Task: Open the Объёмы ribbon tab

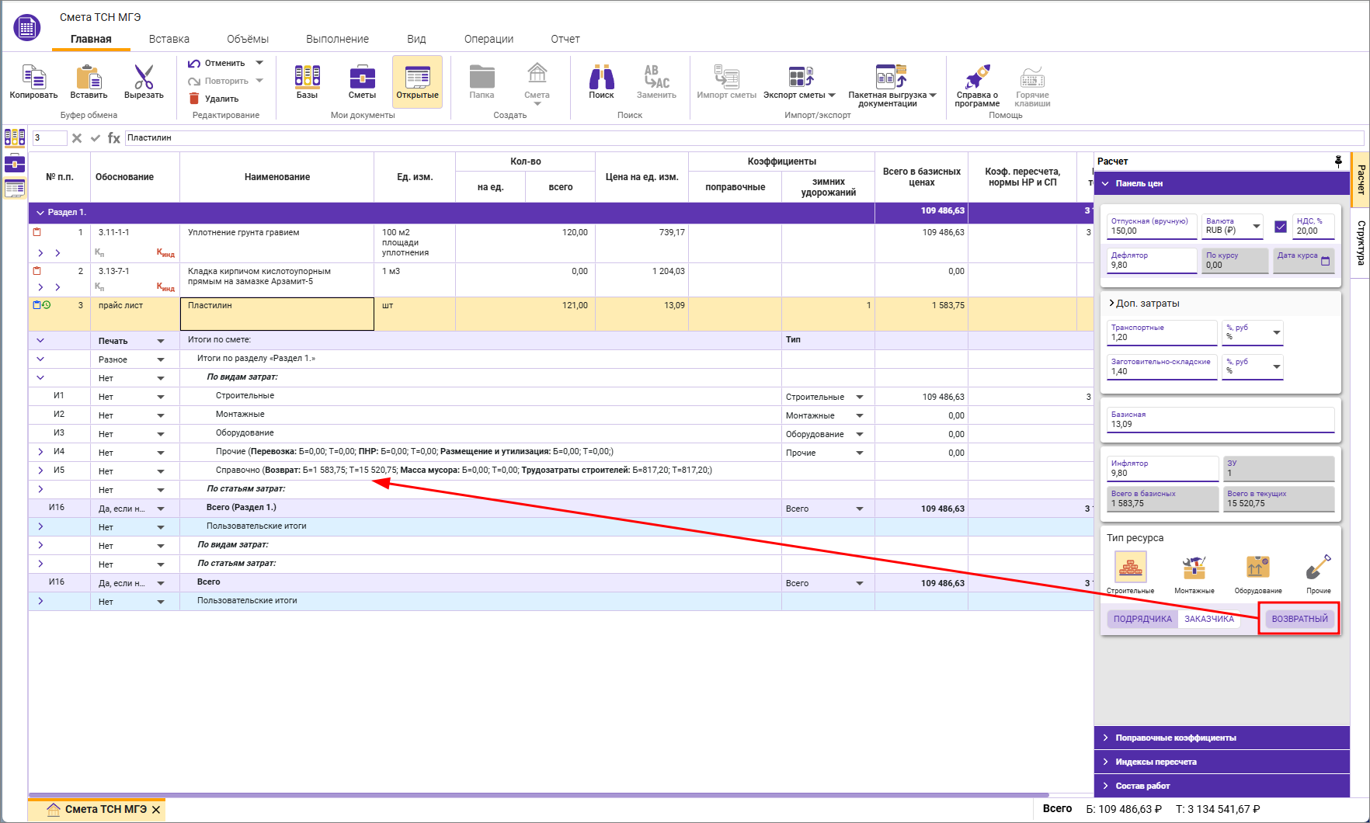Action: click(248, 39)
